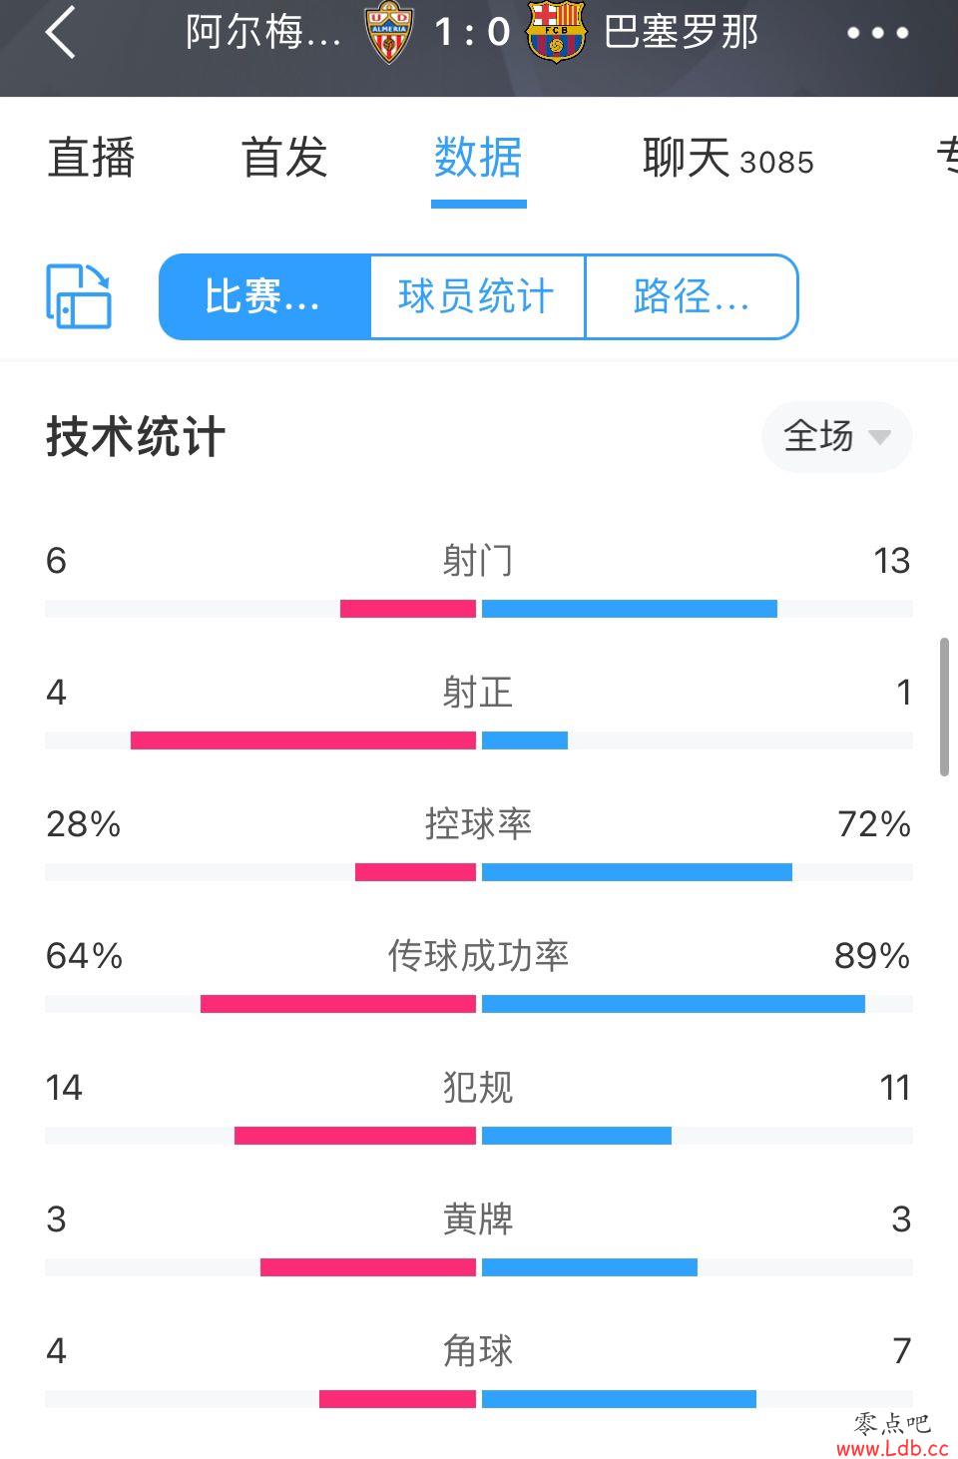Image resolution: width=958 pixels, height=1459 pixels.
Task: Select the 数据 tab
Action: pyautogui.click(x=478, y=158)
